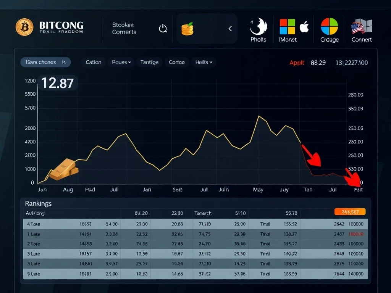This screenshot has height=293, width=391.
Task: Open Btookes Comerts menu item
Action: (124, 29)
